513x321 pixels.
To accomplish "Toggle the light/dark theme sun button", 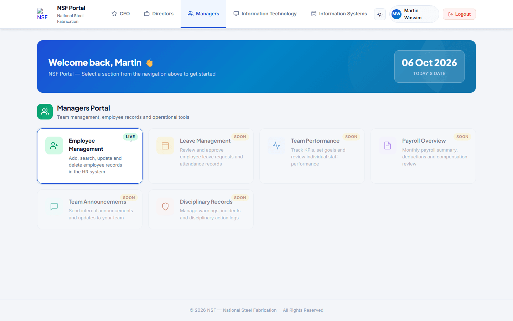I will coord(380,14).
